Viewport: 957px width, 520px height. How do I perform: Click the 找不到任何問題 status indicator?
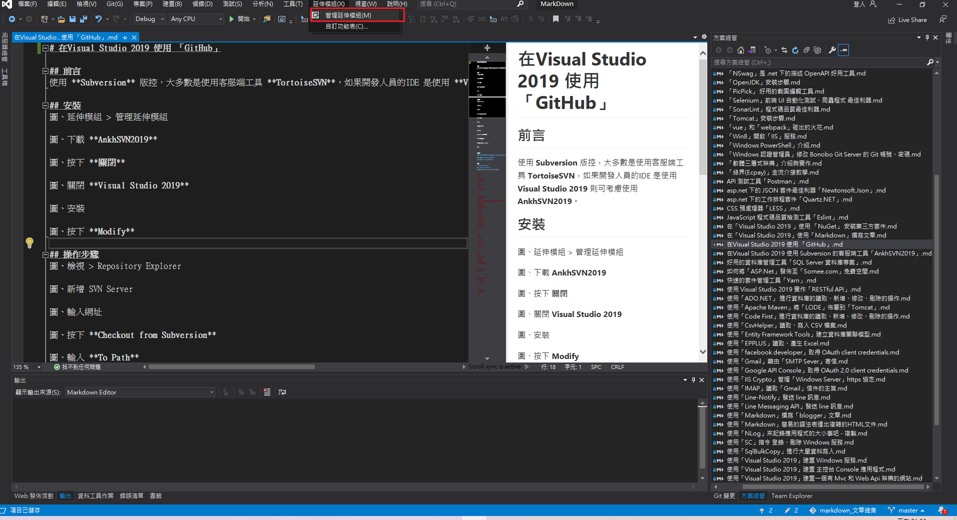tap(77, 367)
